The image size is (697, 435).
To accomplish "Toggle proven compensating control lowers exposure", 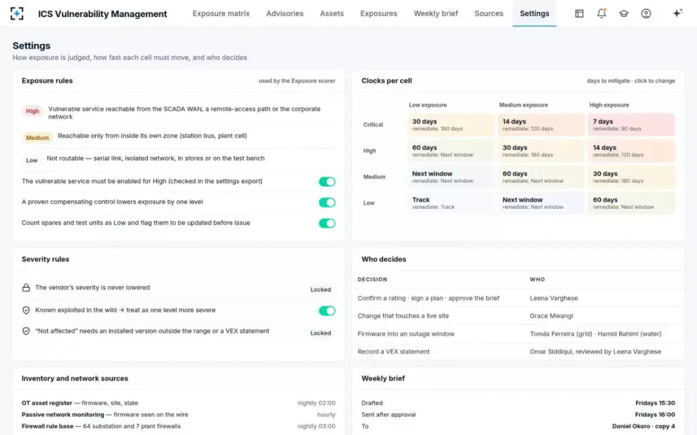I will (x=327, y=202).
